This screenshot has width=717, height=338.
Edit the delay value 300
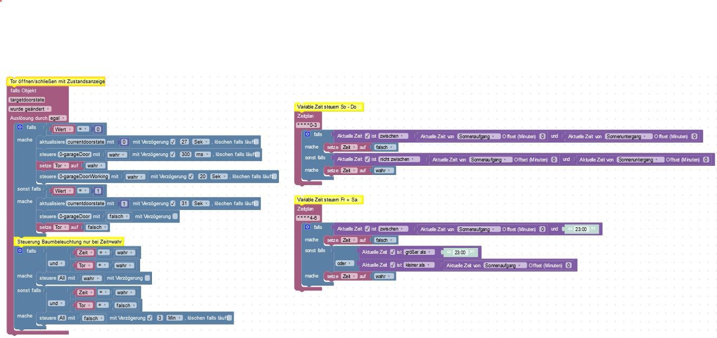pyautogui.click(x=185, y=154)
